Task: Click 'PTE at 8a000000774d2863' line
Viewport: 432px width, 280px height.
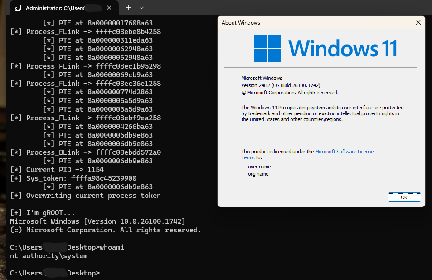Action: (97, 92)
